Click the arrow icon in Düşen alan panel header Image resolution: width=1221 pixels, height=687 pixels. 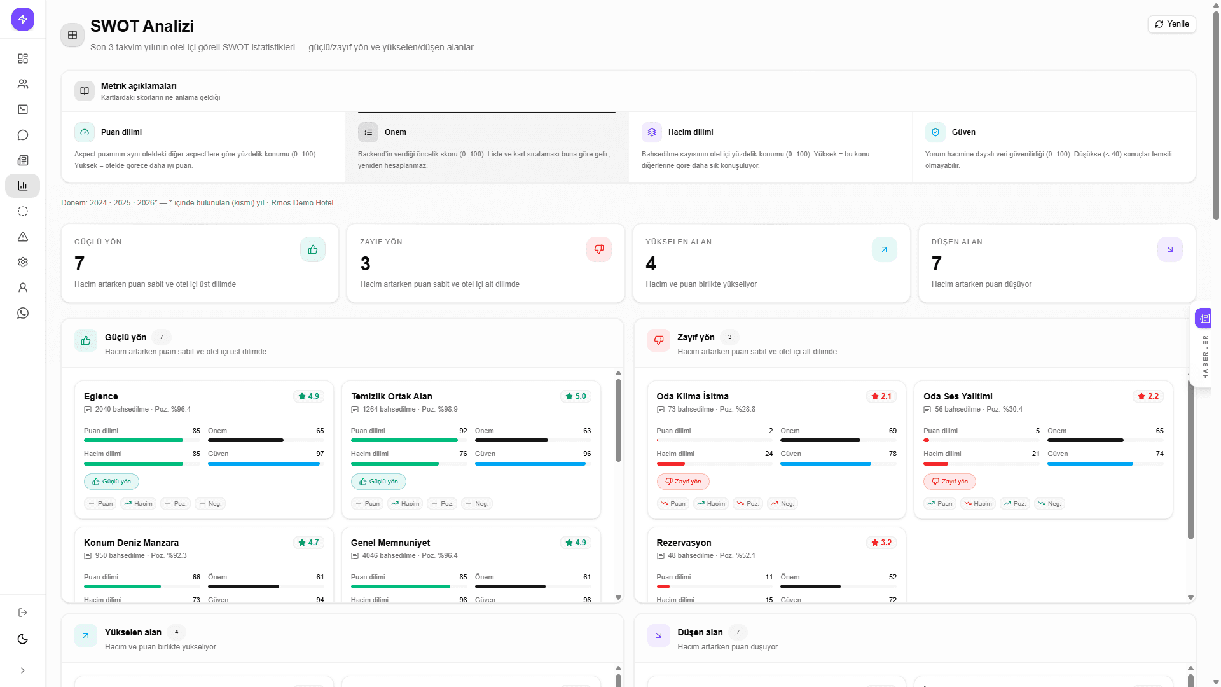coord(659,635)
